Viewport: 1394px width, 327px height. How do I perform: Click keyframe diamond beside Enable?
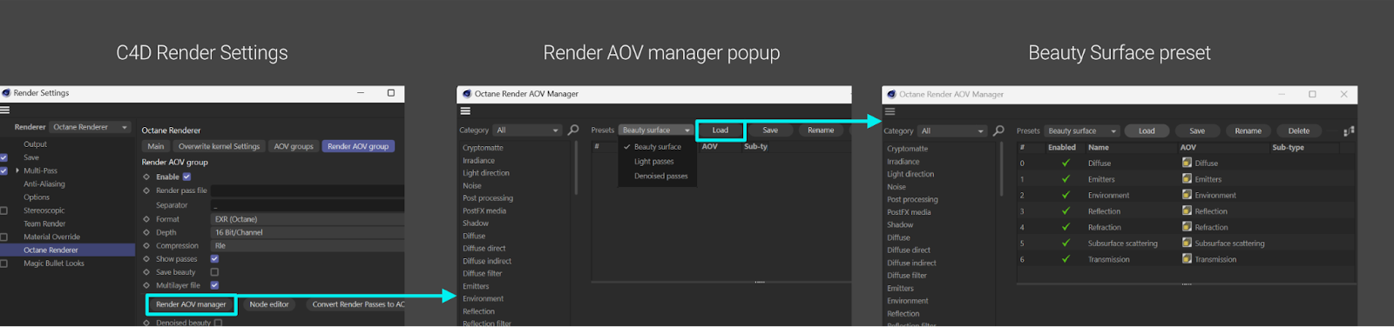(146, 177)
